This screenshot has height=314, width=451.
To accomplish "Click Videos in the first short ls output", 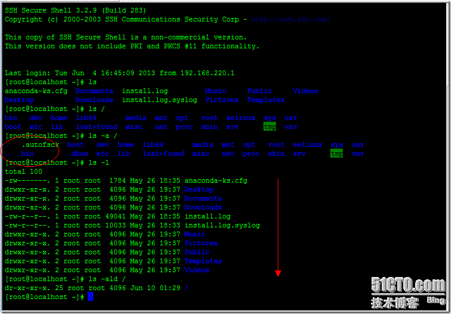I will [305, 91].
